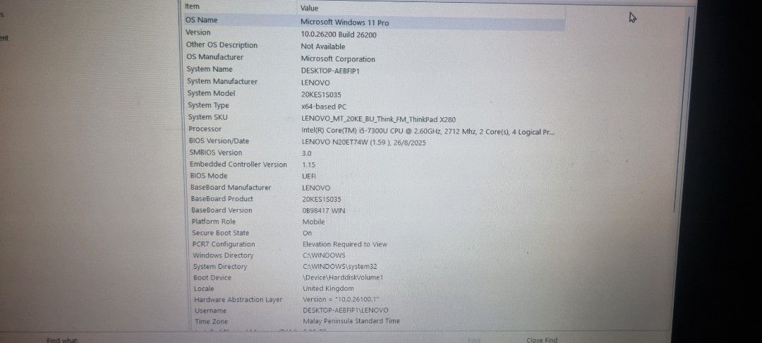Select Embedded Controller Version row
Screen dimensions: 762x343
coord(373,164)
